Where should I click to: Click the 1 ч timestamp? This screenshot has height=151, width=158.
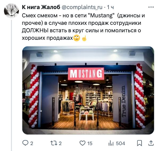[x=110, y=7]
